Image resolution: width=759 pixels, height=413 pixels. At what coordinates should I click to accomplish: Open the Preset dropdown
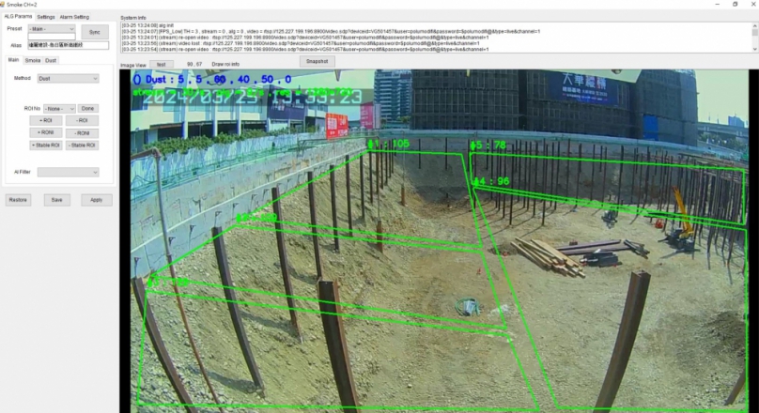(x=53, y=30)
